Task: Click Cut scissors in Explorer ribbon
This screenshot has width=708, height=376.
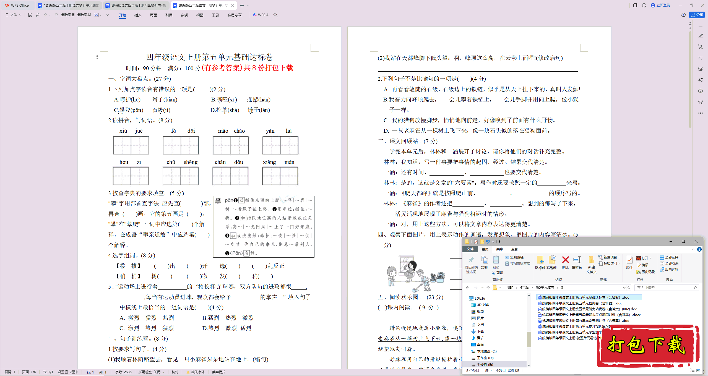Action: tap(498, 273)
